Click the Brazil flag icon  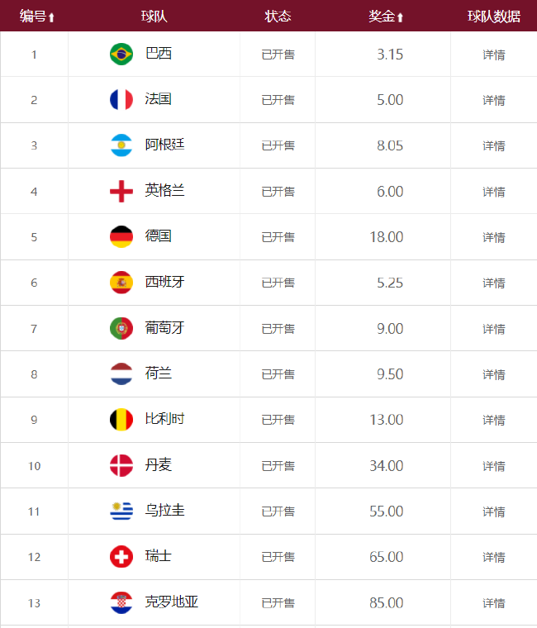[121, 55]
